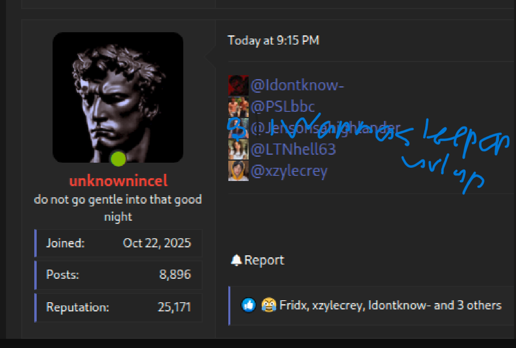
Task: Click the green online status dot
Action: [x=118, y=159]
